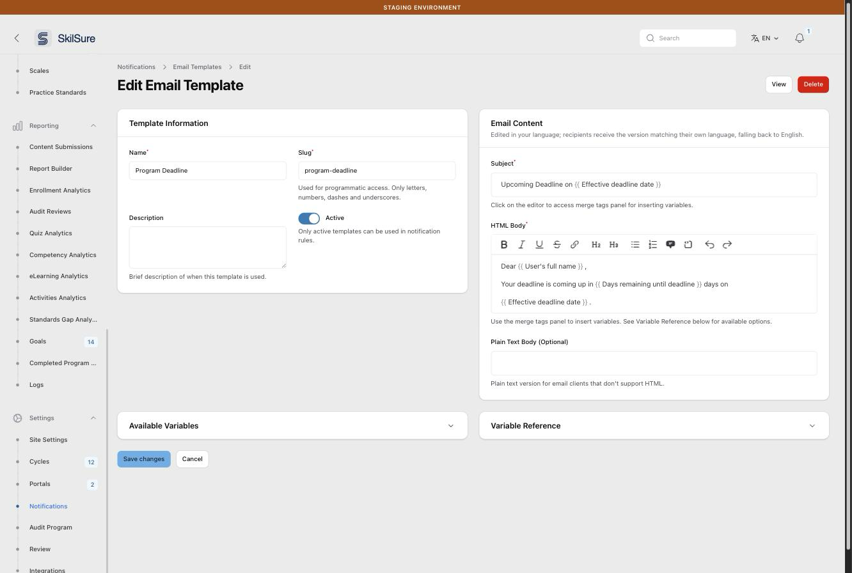Click the Slug input field

coord(377,171)
